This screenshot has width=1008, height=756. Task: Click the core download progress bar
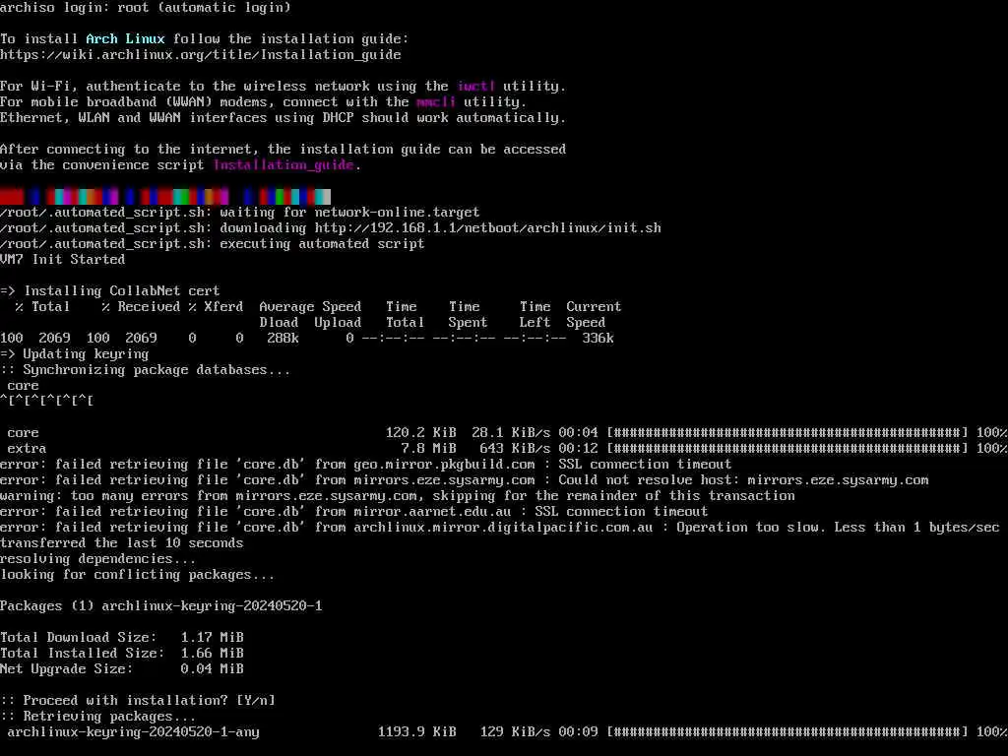787,433
